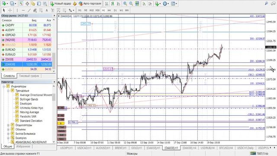The height and width of the screenshot is (156, 277).
Task: Close the Market Watch panel
Action: point(54,16)
